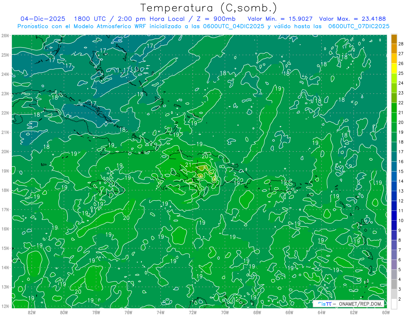410x317 pixels.
Task: Click the '78W' longitude axis label
Action: pos(96,312)
